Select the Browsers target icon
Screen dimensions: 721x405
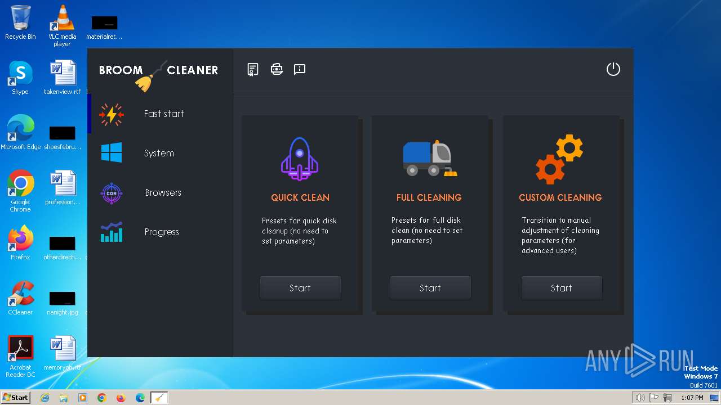[112, 193]
